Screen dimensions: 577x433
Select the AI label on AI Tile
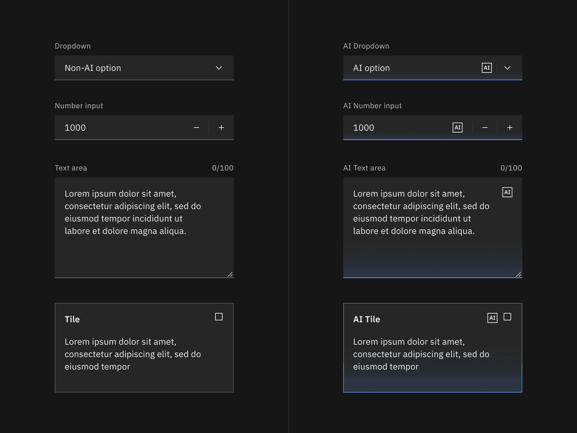tap(492, 317)
